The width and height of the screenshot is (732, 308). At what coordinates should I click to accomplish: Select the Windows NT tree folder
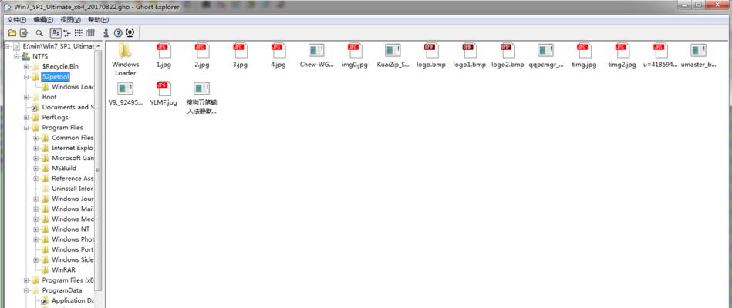pos(70,229)
